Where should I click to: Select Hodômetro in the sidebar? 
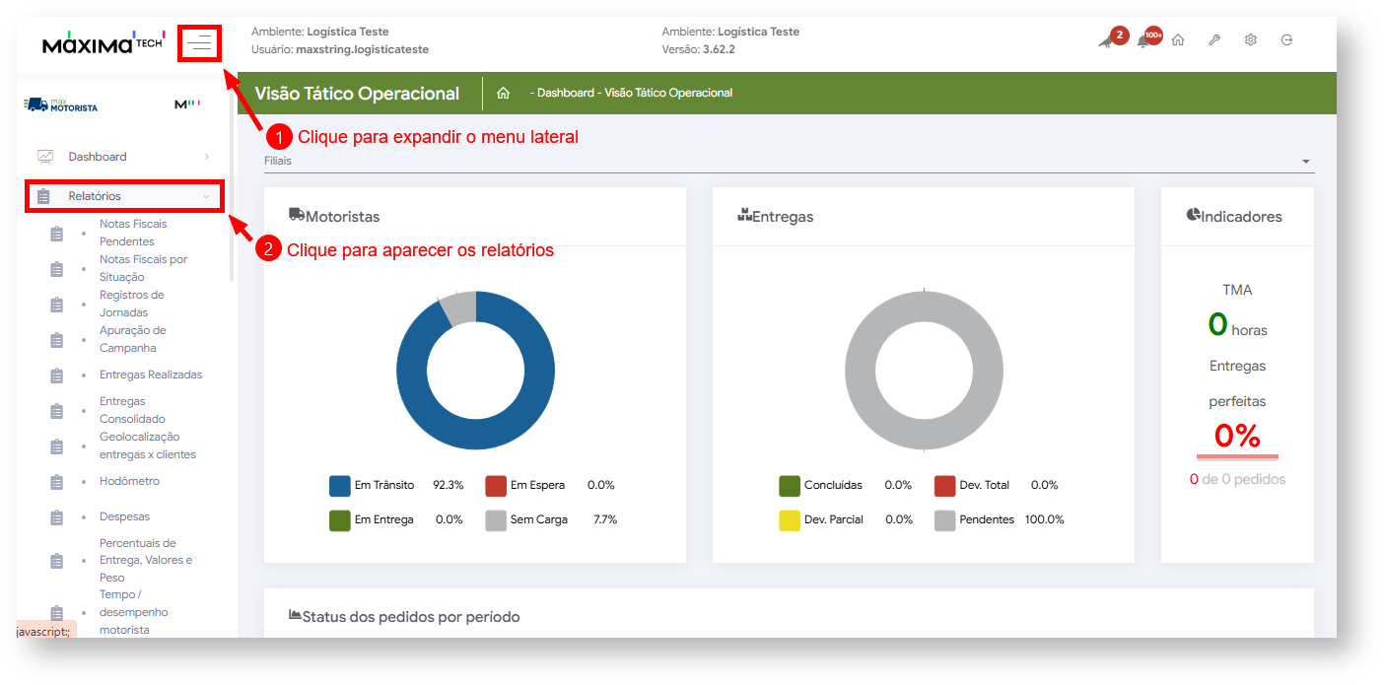point(129,481)
